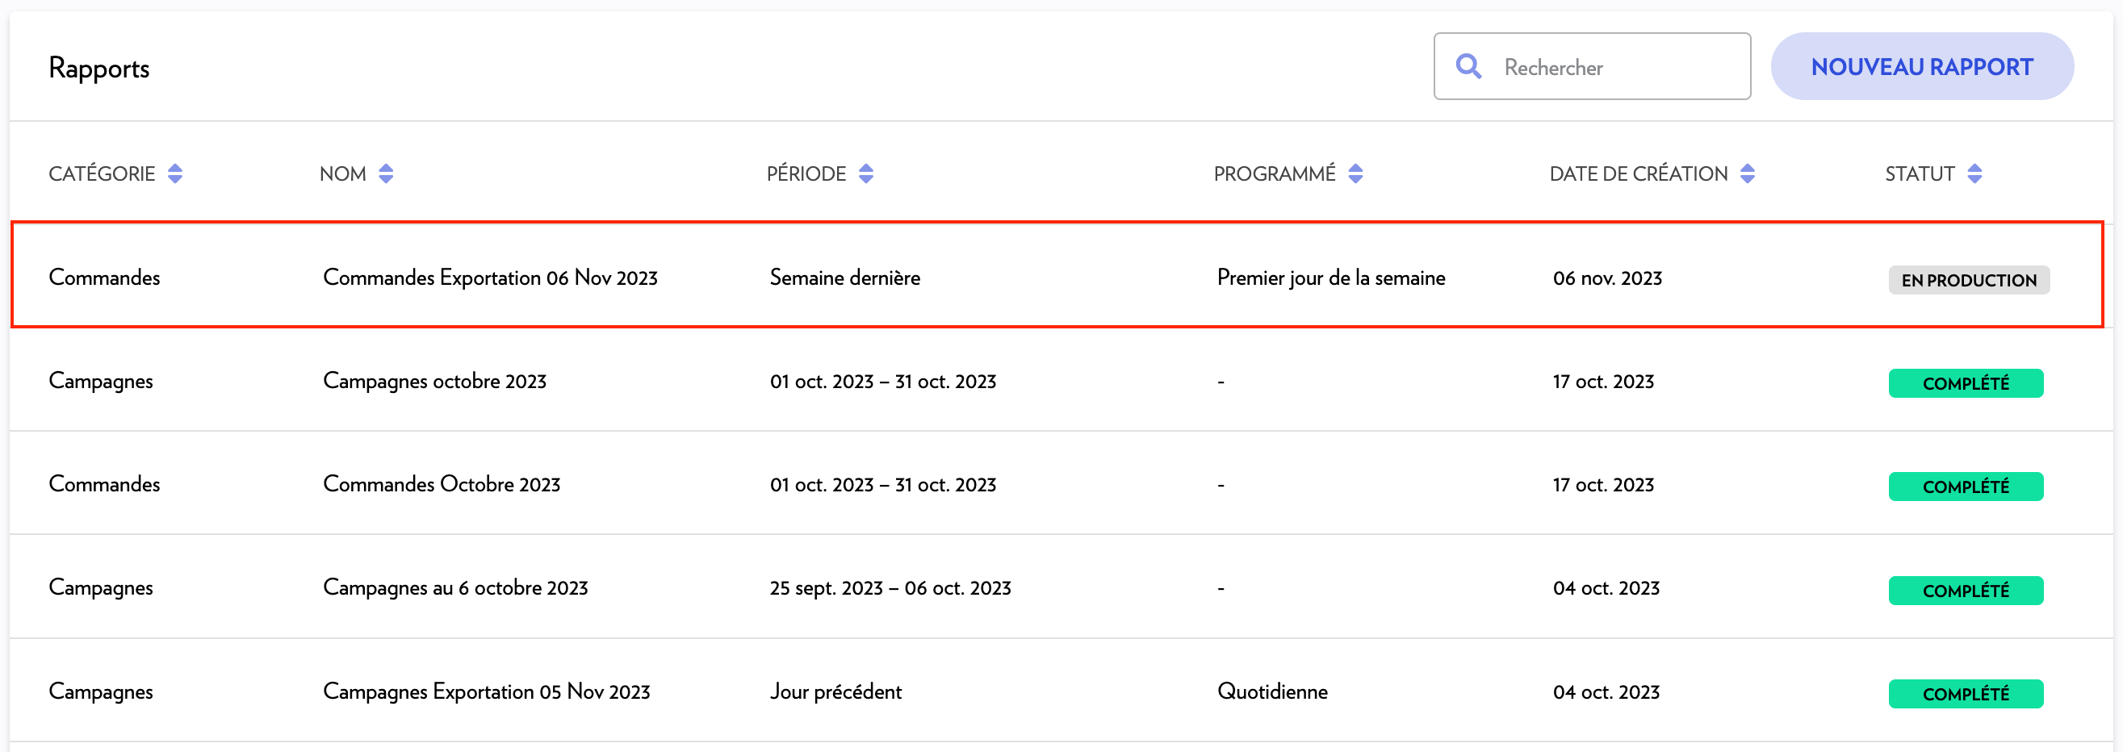Click the search magnifier icon
The width and height of the screenshot is (2123, 752).
[x=1468, y=66]
